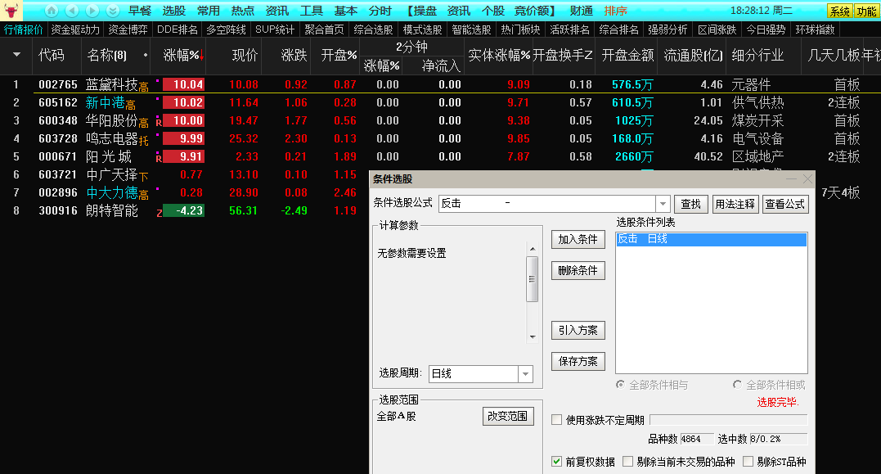The height and width of the screenshot is (474, 881).
Task: Click 2660万 opening amount cell
Action: (x=634, y=156)
